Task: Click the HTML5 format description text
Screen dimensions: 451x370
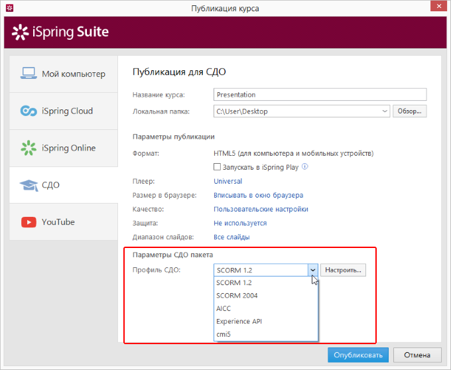Action: pyautogui.click(x=293, y=154)
